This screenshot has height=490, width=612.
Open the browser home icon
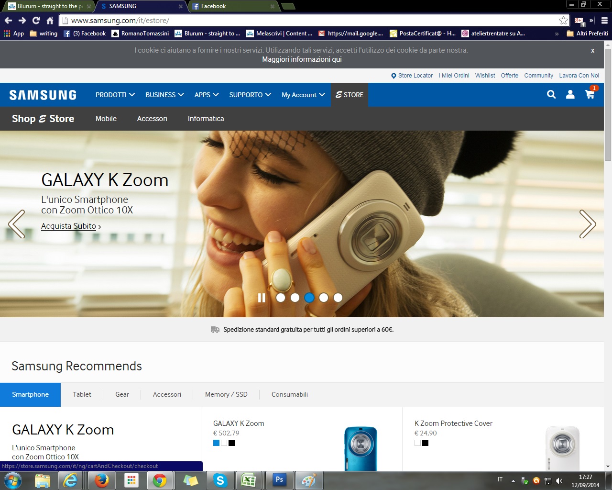[50, 21]
